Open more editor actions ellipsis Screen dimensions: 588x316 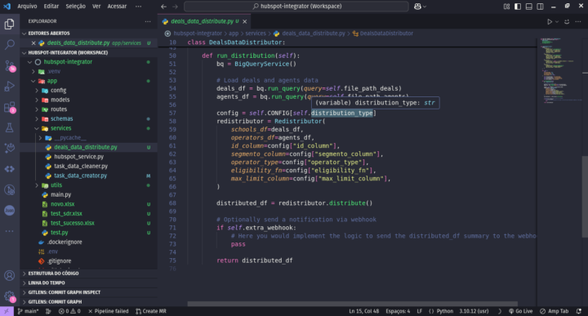tap(578, 22)
